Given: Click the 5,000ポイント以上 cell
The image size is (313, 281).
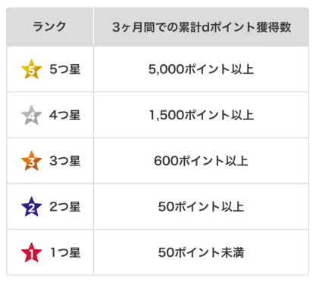Looking at the screenshot, I should tap(202, 69).
